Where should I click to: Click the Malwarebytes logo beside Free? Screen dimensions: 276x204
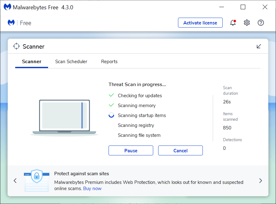[11, 23]
